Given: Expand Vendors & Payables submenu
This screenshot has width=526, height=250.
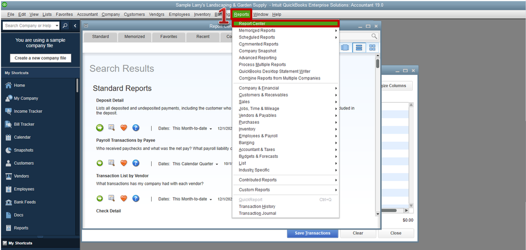Looking at the screenshot, I should tap(285, 115).
